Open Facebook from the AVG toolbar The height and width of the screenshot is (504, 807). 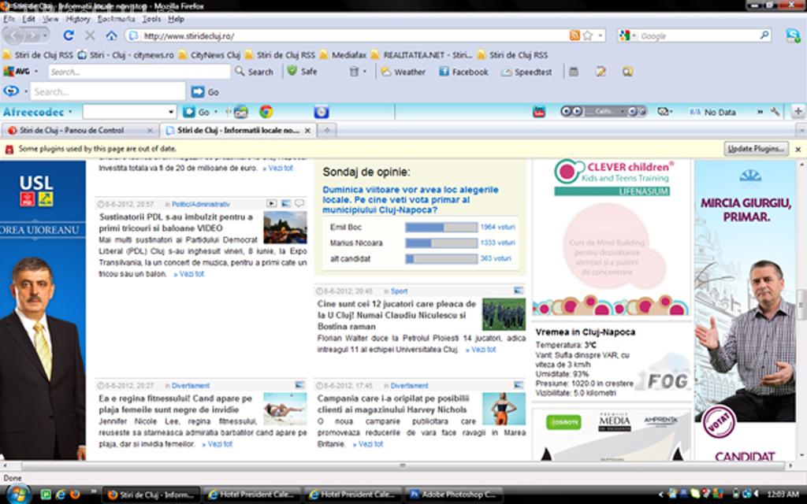click(x=463, y=72)
